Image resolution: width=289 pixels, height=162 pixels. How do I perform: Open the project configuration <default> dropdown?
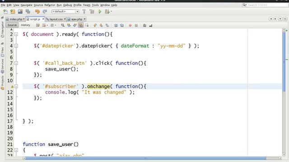(65, 11)
